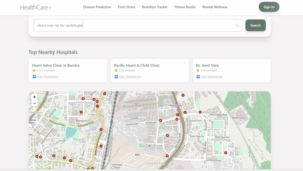This screenshot has width=303, height=171.
Task: Select hospital marker below Gokul Tower Rd in Thakur Village
Action: pyautogui.click(x=226, y=153)
